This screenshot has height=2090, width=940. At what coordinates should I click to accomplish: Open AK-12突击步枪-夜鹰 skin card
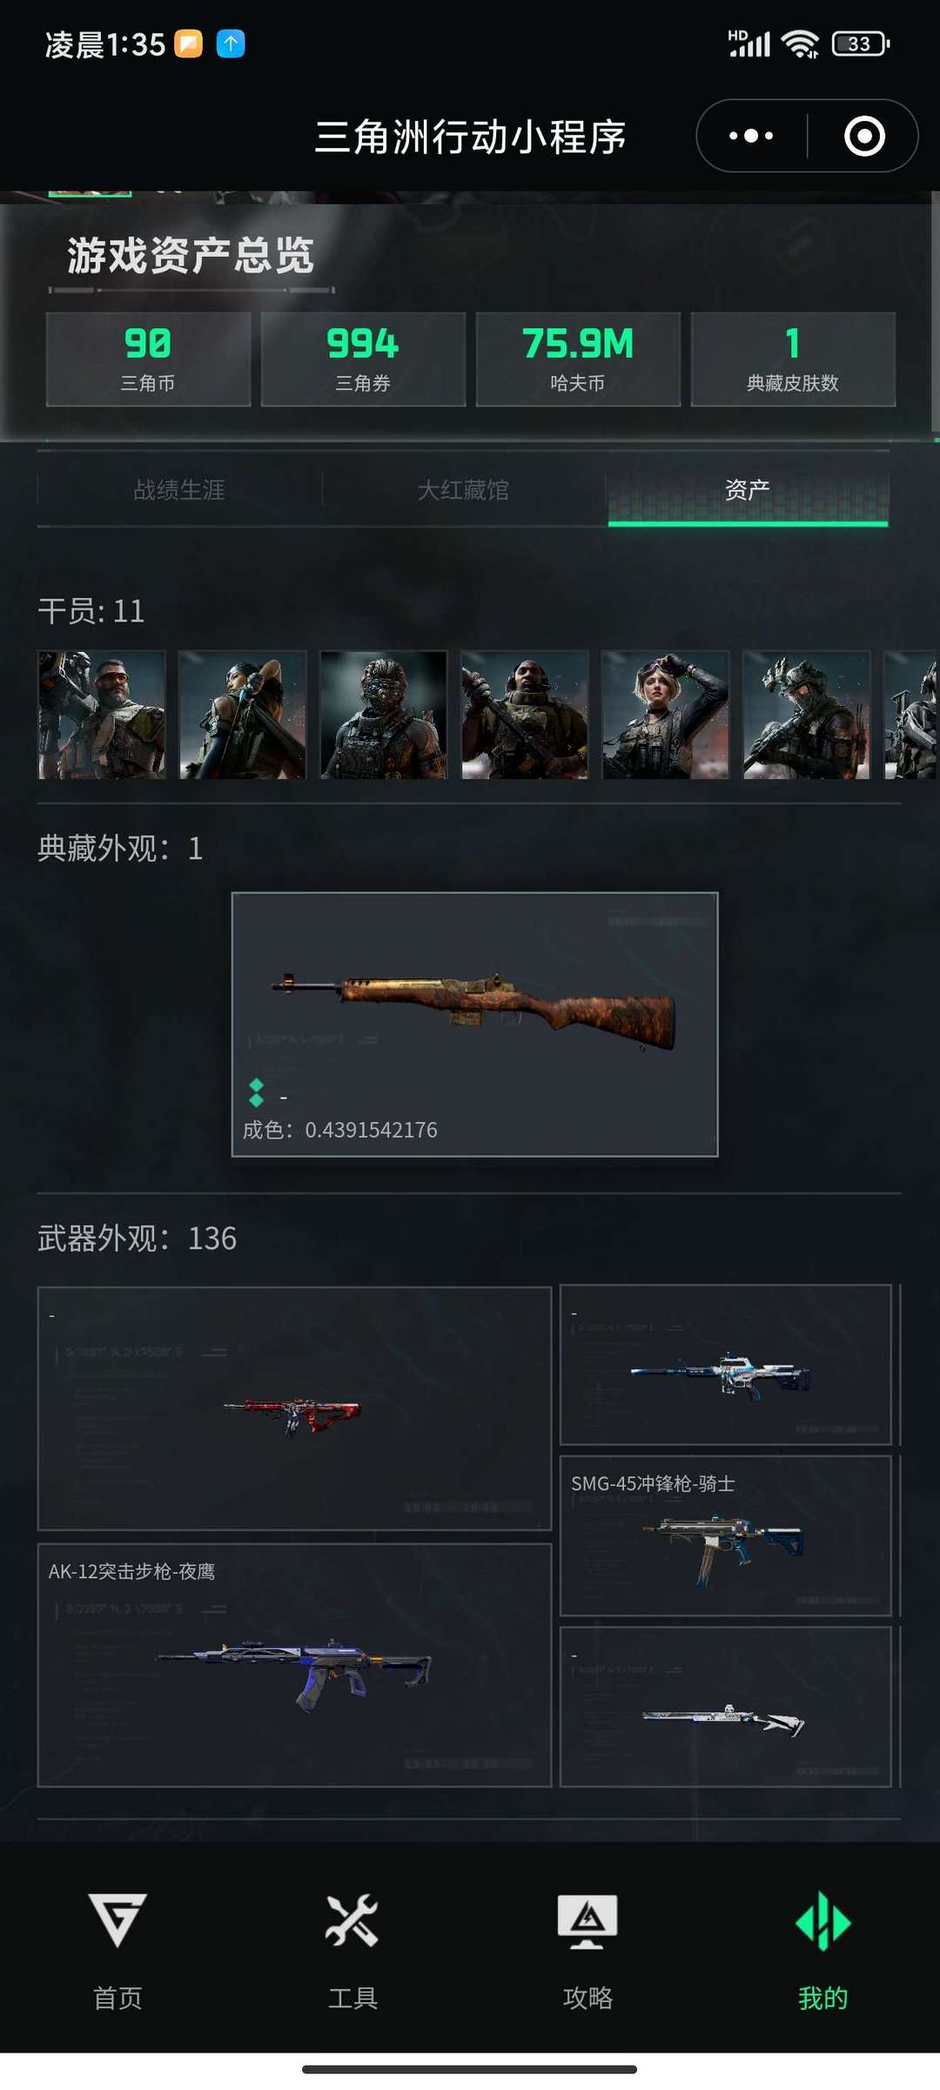click(294, 1665)
